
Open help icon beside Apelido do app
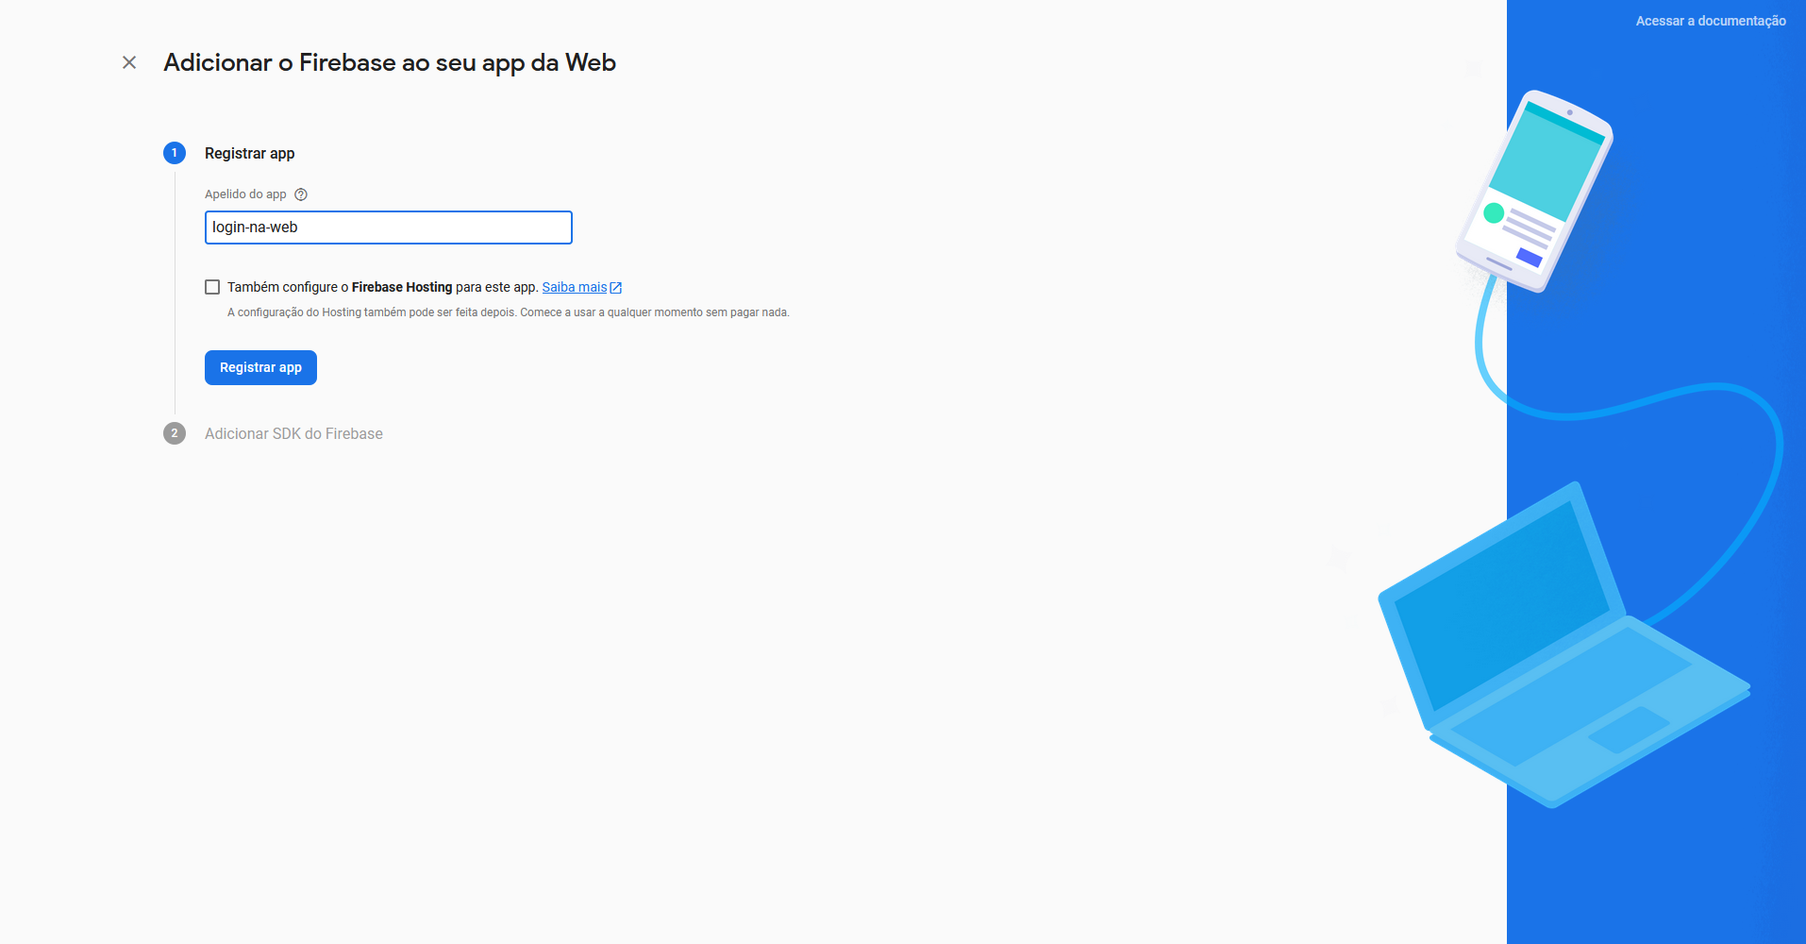click(301, 194)
